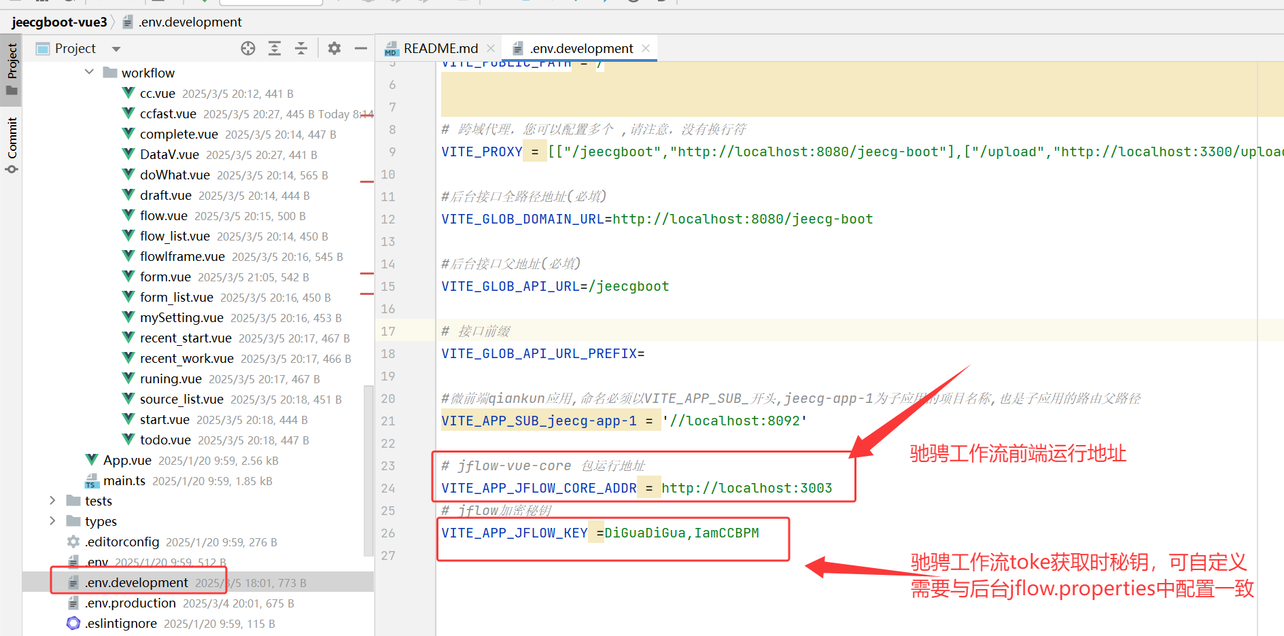Viewport: 1284px width, 636px height.
Task: Click line 24 JFLOW_CORE_ADDR text
Action: pyautogui.click(x=538, y=488)
